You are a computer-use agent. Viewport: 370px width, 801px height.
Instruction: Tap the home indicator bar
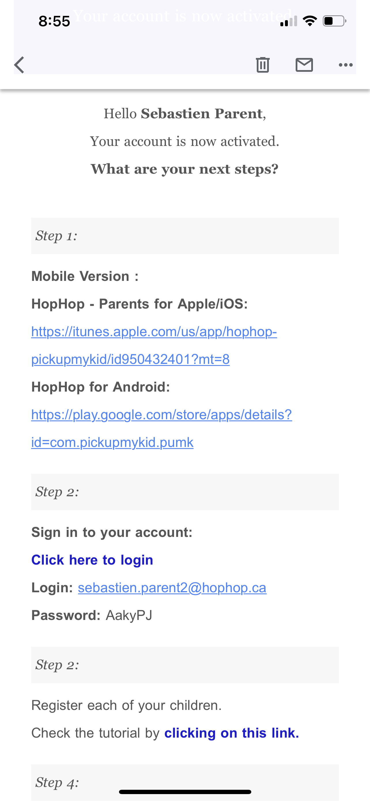(185, 792)
